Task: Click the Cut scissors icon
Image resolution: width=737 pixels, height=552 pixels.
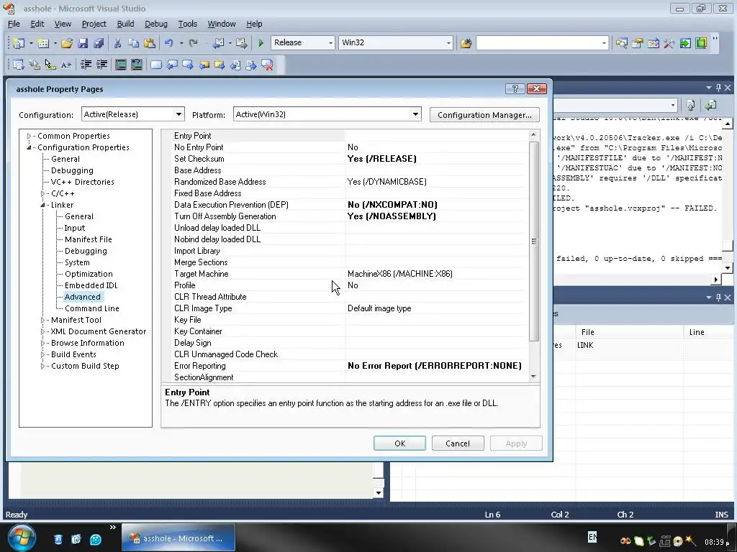Action: click(x=117, y=43)
